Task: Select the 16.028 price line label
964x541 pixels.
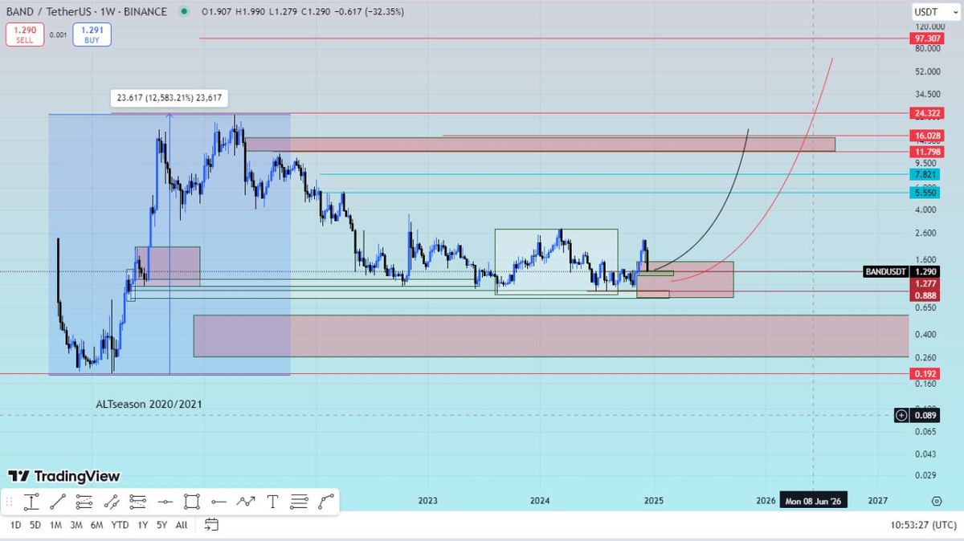Action: (927, 136)
